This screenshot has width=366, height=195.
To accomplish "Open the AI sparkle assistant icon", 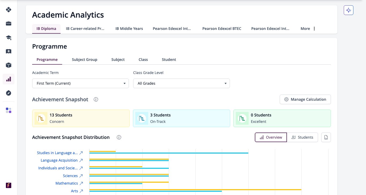I will tap(349, 10).
